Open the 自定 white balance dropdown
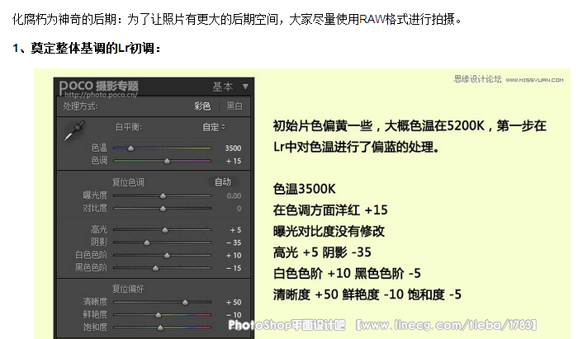Viewport: 578px width, 339px height. [x=214, y=127]
